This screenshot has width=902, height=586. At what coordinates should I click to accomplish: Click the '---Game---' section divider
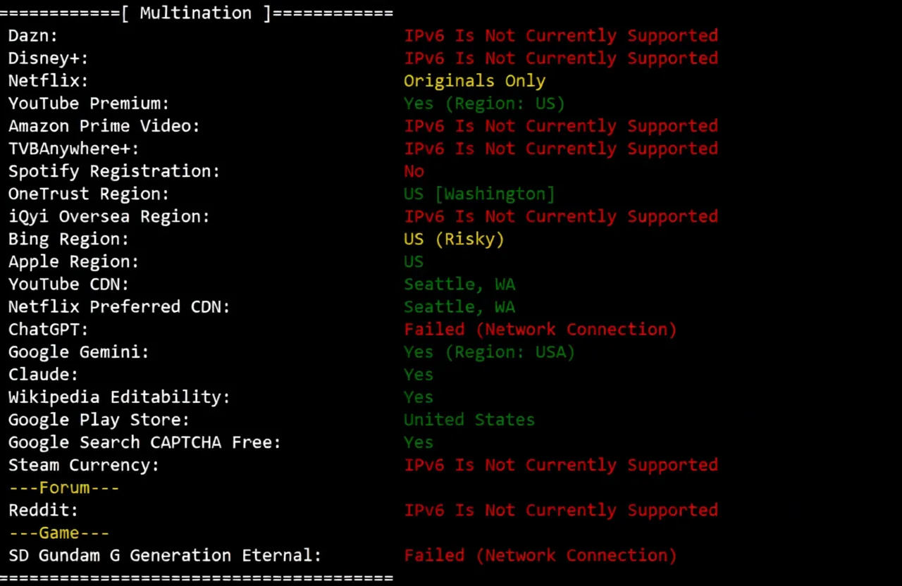pyautogui.click(x=58, y=532)
